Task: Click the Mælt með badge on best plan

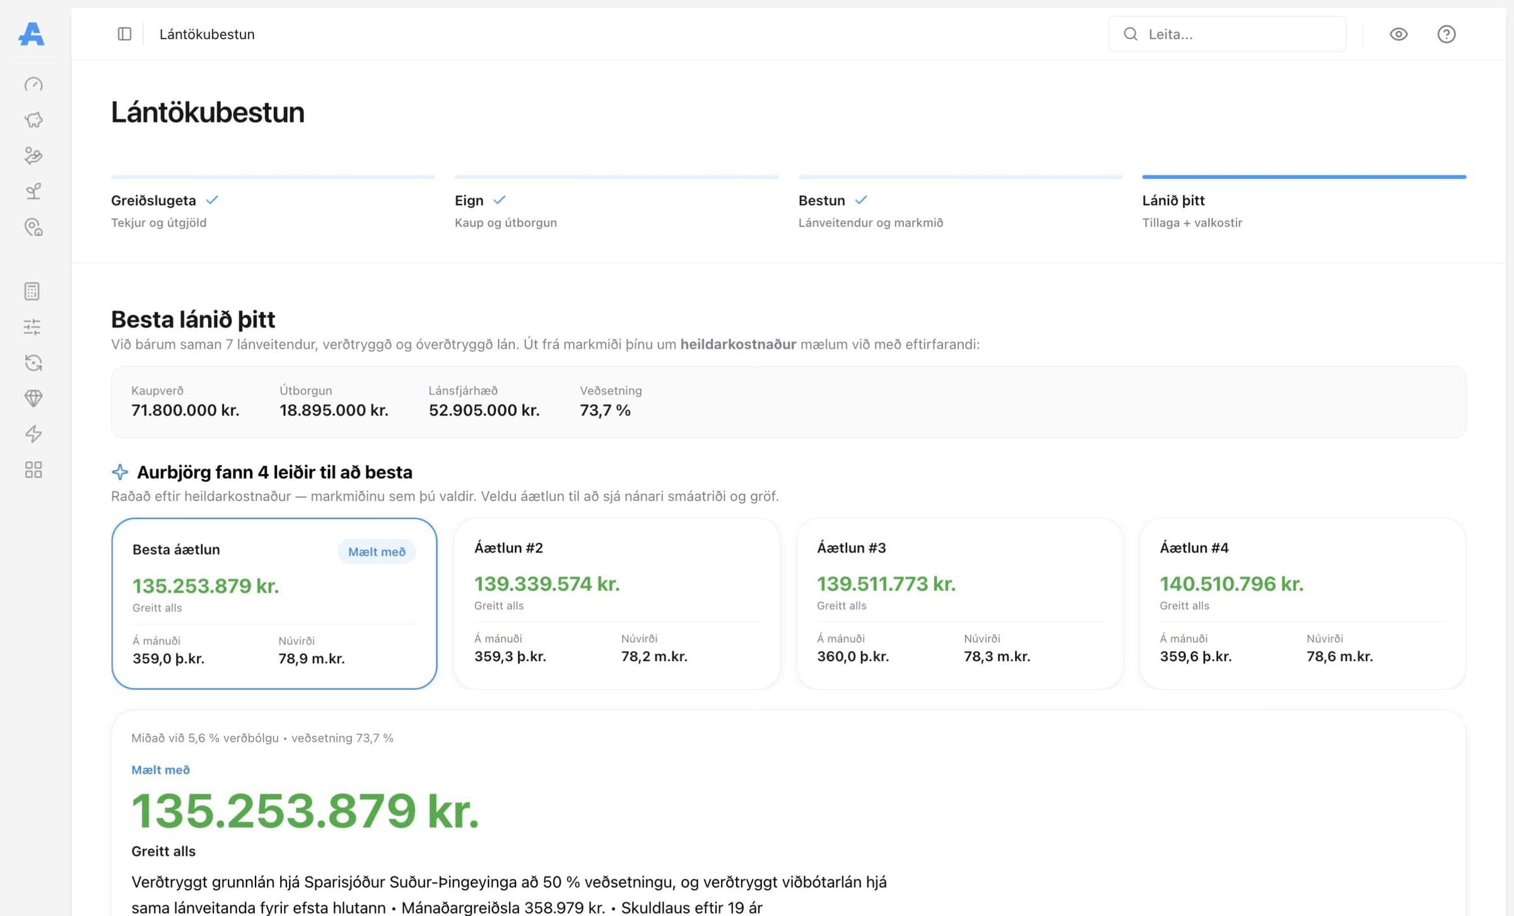Action: pyautogui.click(x=377, y=552)
